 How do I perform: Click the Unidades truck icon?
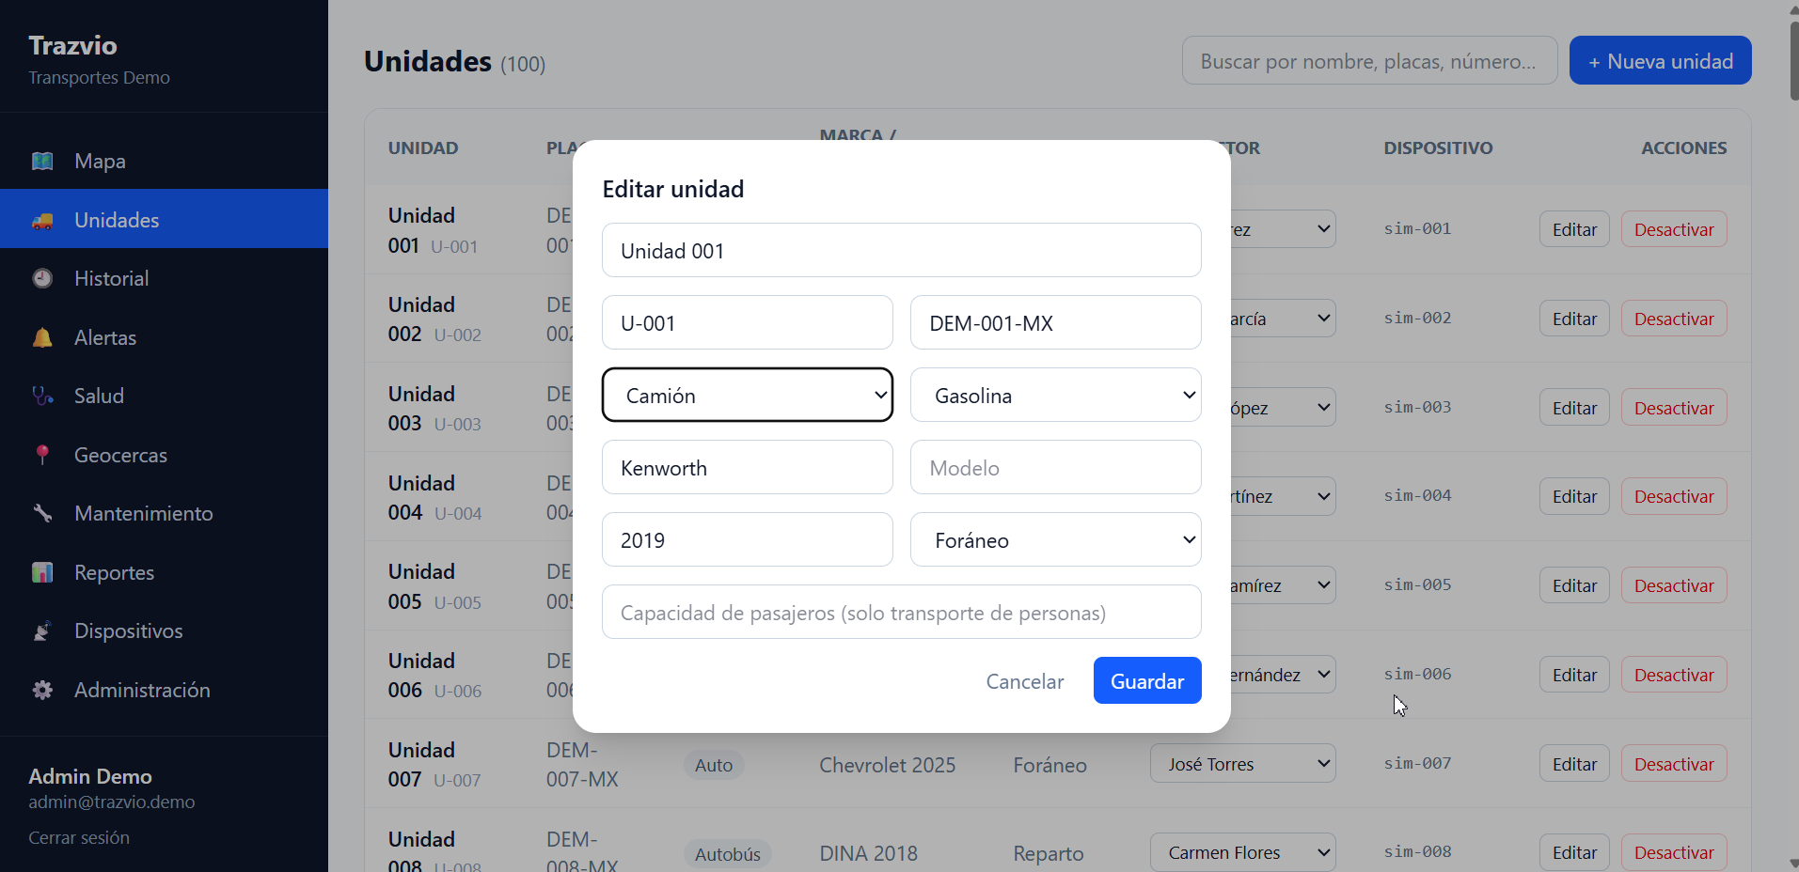click(42, 220)
